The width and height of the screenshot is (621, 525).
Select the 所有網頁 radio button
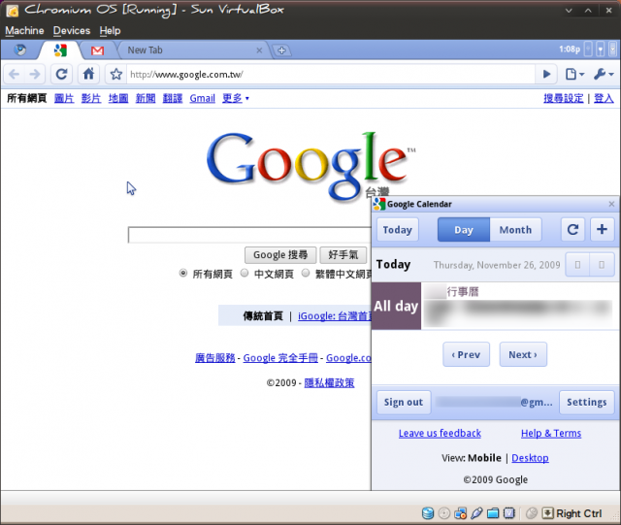pyautogui.click(x=183, y=273)
